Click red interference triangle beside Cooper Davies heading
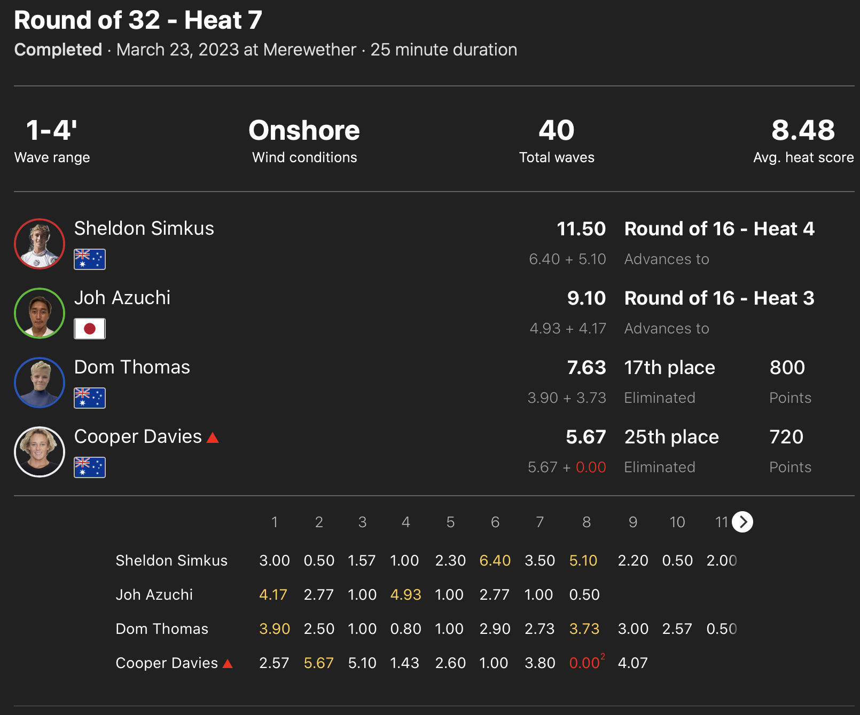Screen dimensions: 860x715 point(213,438)
